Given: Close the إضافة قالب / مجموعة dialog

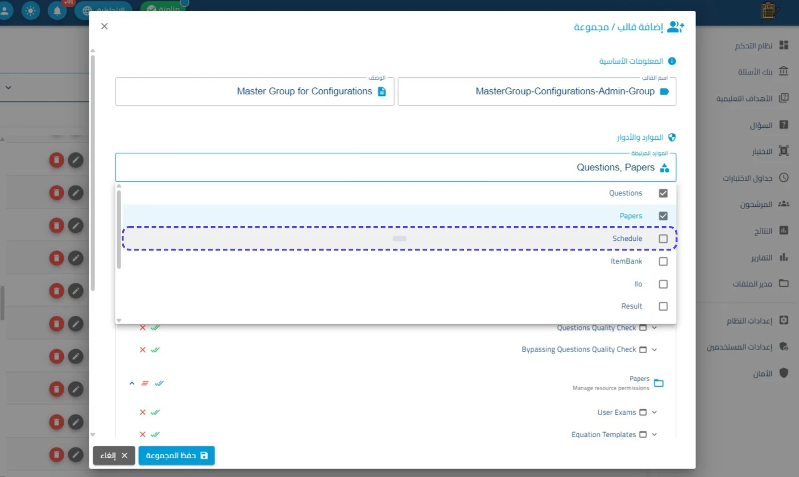Looking at the screenshot, I should point(104,26).
